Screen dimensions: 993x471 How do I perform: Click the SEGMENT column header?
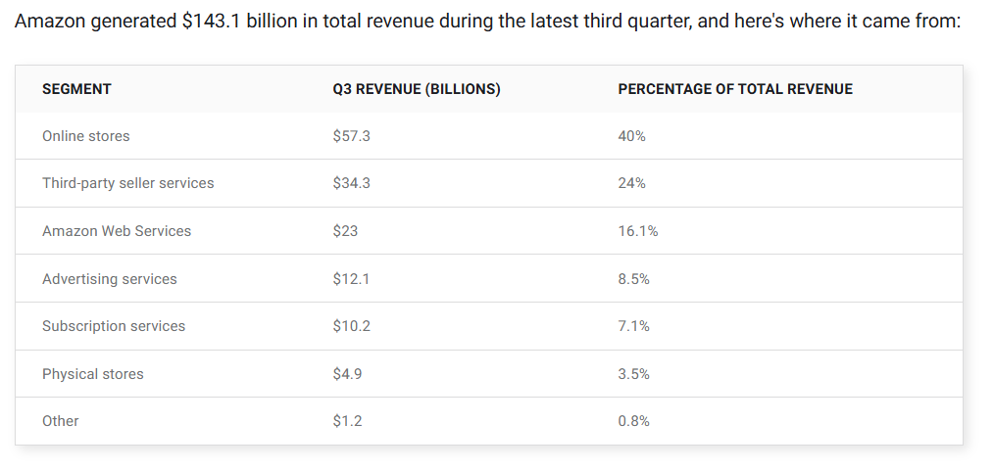(76, 89)
